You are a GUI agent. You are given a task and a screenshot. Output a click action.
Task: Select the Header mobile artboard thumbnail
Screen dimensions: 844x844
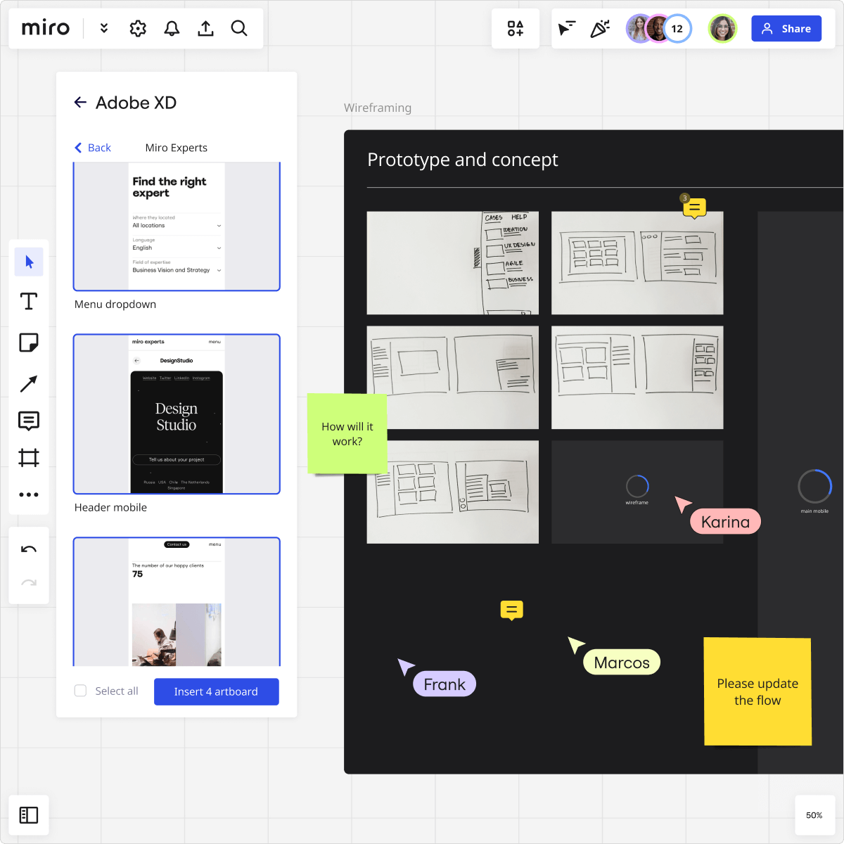point(177,414)
